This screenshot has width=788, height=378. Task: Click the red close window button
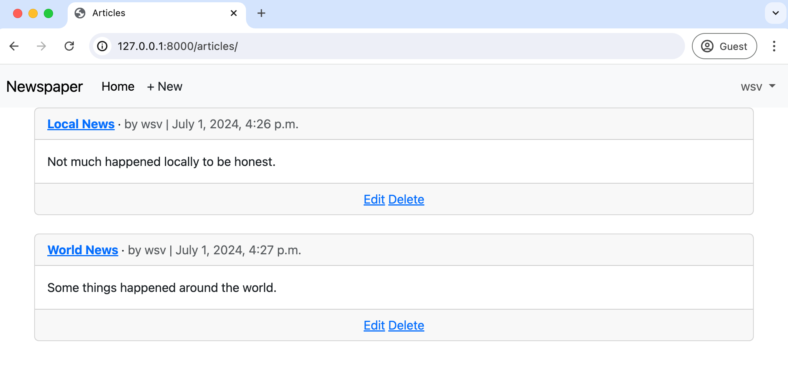coord(18,13)
